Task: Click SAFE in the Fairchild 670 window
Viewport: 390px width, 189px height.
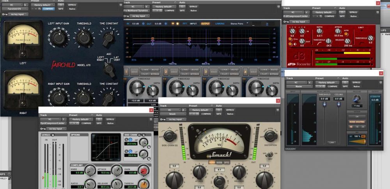Action: [61, 9]
